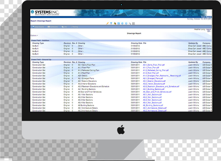The width and height of the screenshot is (221, 161).
Task: Open the A1.1_Floor_Plan.pdf file link
Action: [151, 68]
